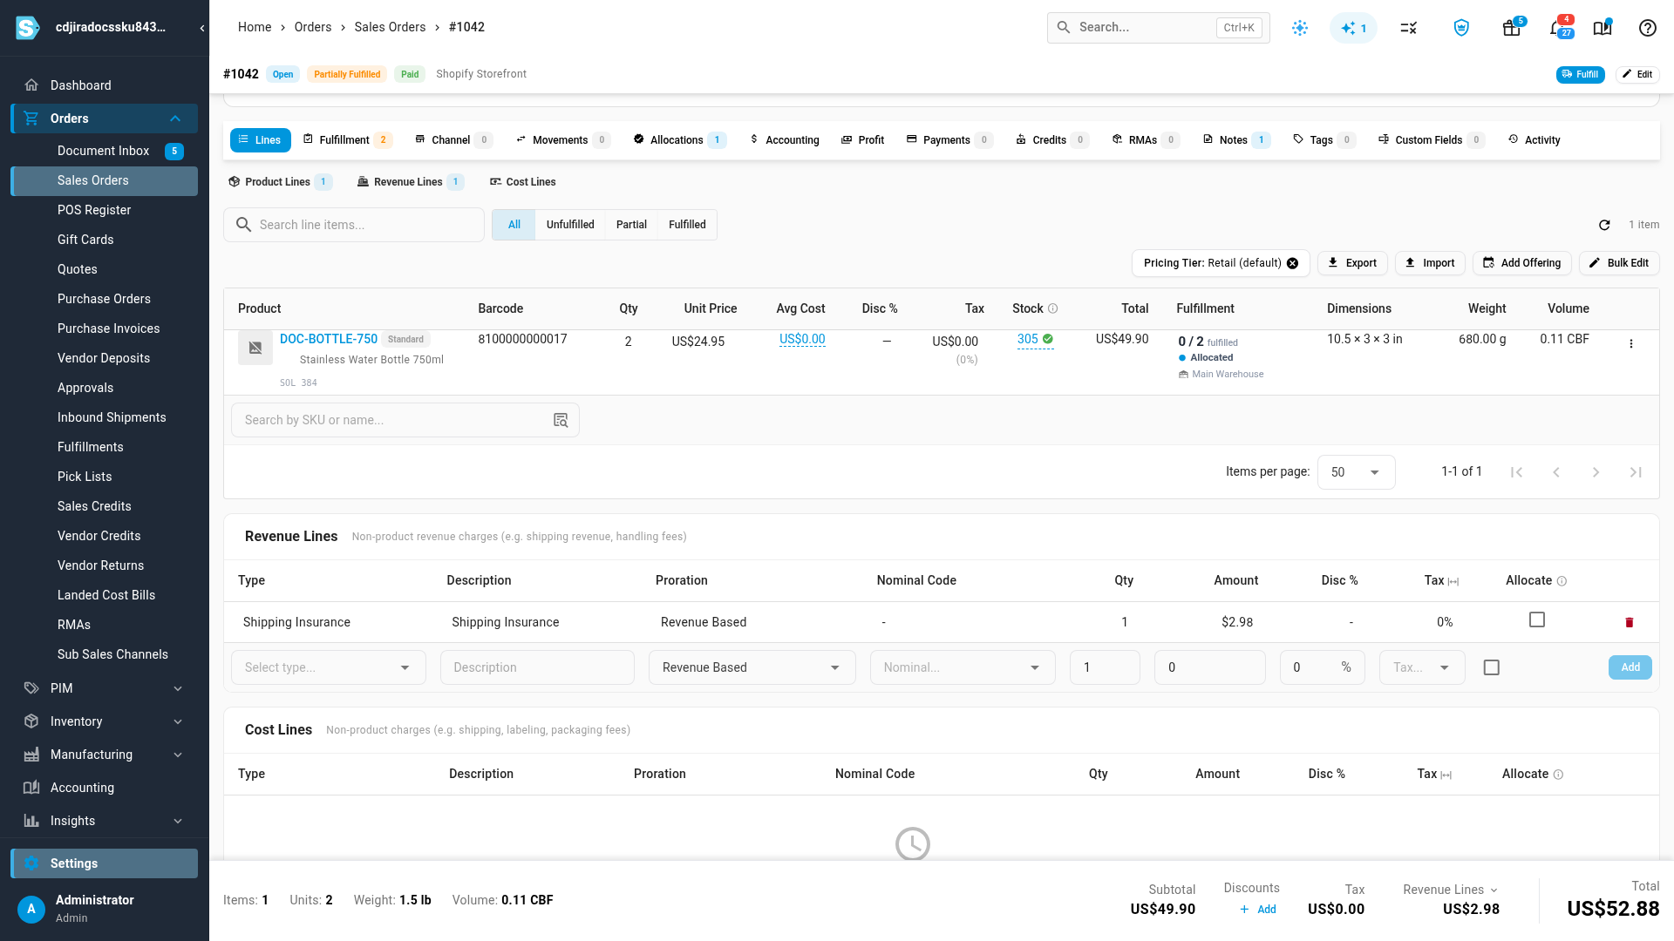Open the Tax dropdown in new revenue line

tap(1422, 667)
